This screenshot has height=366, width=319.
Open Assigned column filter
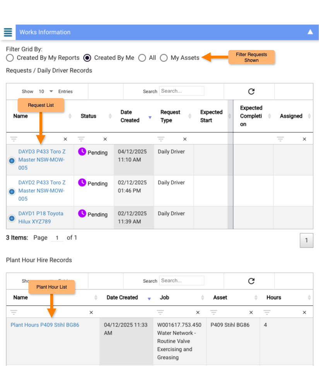click(280, 139)
